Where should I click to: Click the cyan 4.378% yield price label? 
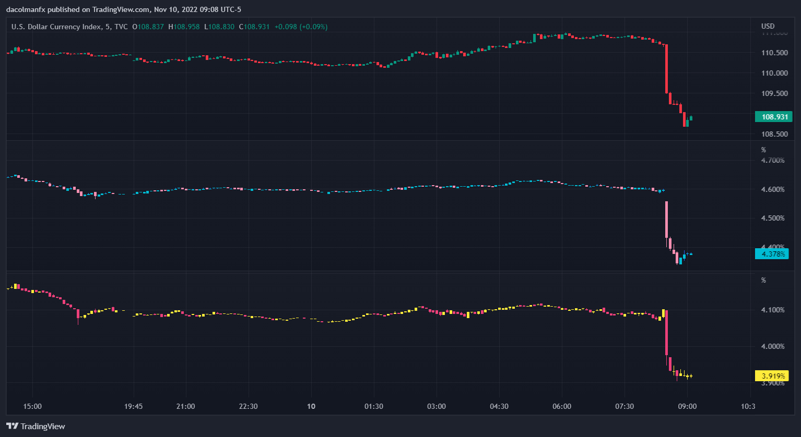[773, 254]
